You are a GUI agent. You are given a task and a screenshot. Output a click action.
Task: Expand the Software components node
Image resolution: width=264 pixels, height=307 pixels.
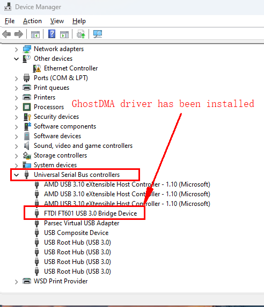(17, 127)
